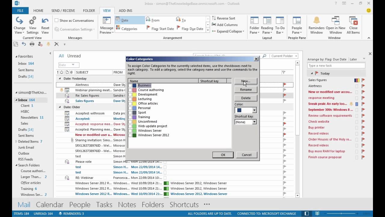Collapse the Search Folders group

(16, 165)
